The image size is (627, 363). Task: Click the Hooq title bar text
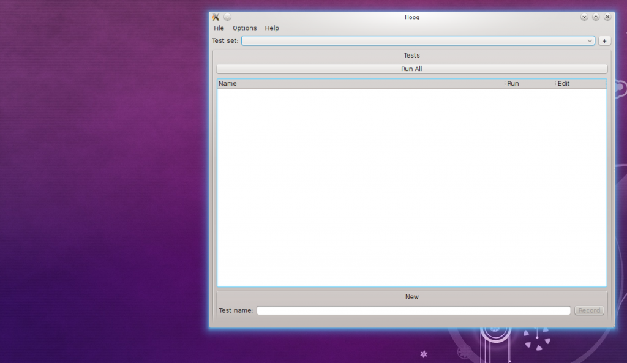pyautogui.click(x=412, y=17)
